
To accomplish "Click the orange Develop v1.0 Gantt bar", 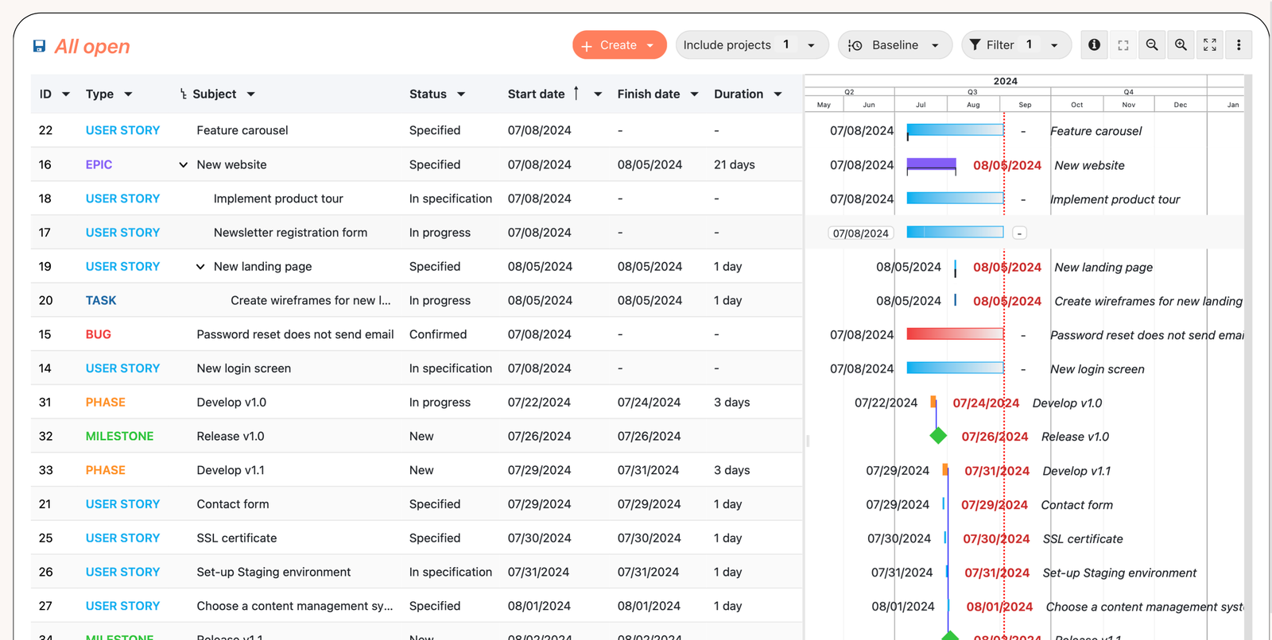I will 933,402.
